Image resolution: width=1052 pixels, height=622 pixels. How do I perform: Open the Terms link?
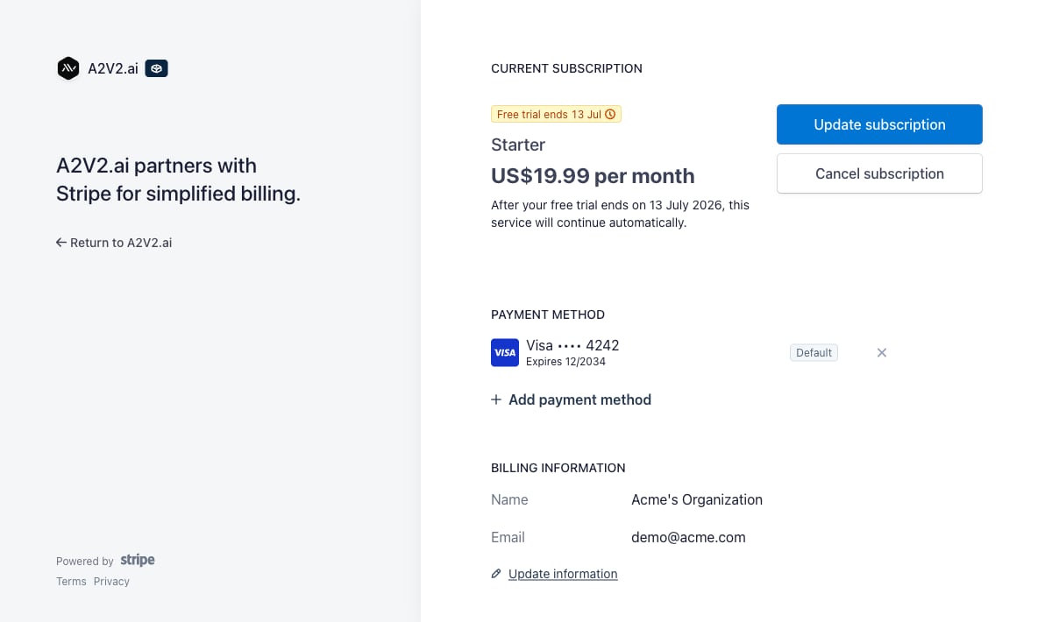(x=71, y=582)
